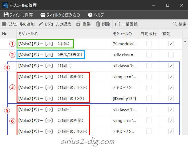This screenshot has width=188, height=147.
Task: Click モジュールの追加 button
Action: click(18, 24)
